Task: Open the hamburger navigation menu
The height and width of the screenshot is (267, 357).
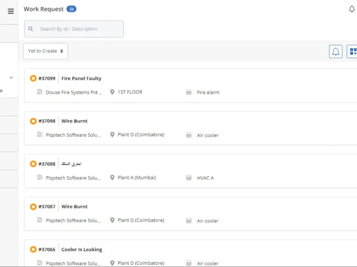Action: click(11, 11)
